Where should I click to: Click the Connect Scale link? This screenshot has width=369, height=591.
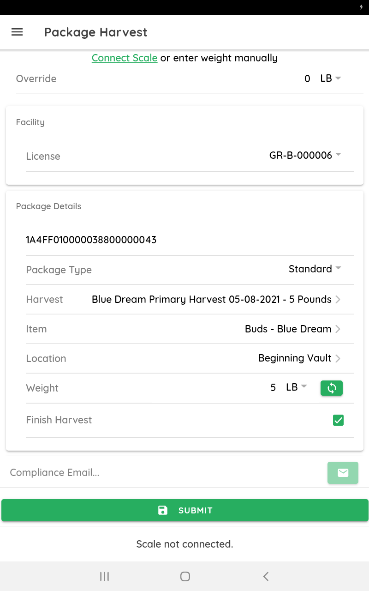tap(125, 58)
